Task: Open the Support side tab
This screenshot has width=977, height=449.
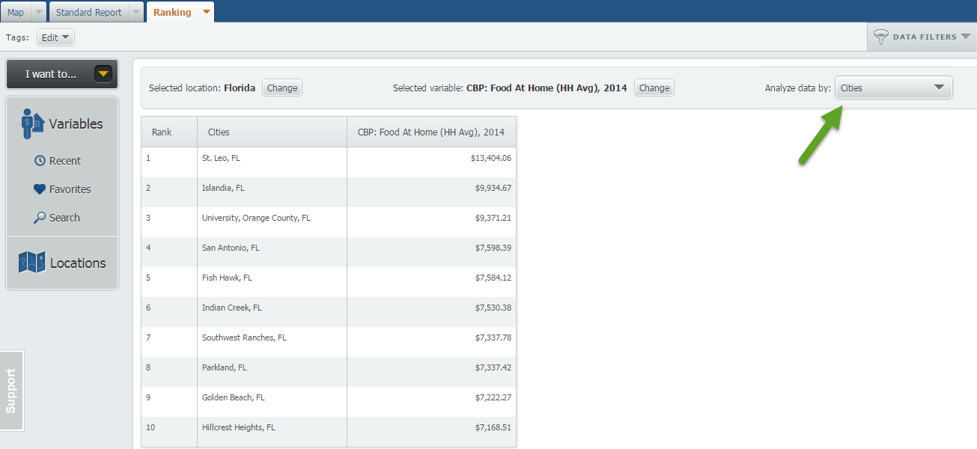Action: click(11, 391)
